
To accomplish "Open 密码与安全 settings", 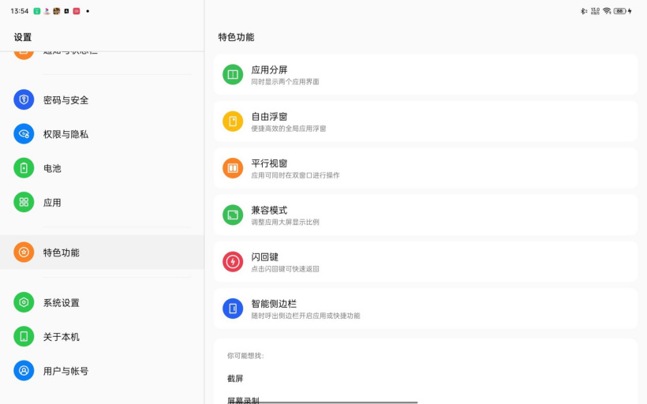I will pos(102,100).
